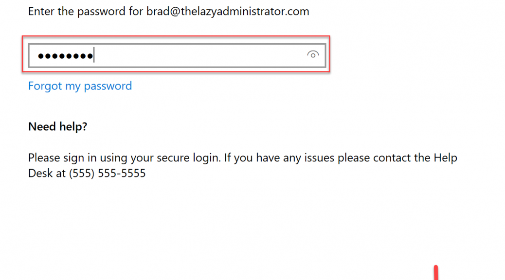Click the word 'password' in Forgot link
Image resolution: width=505 pixels, height=280 pixels.
[x=108, y=86]
